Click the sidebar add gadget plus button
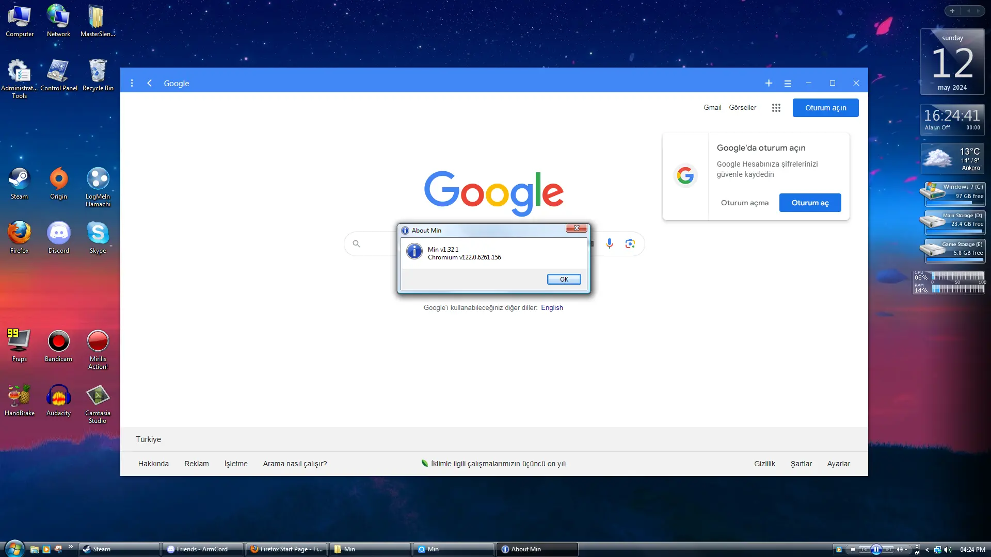991x557 pixels. [x=952, y=11]
